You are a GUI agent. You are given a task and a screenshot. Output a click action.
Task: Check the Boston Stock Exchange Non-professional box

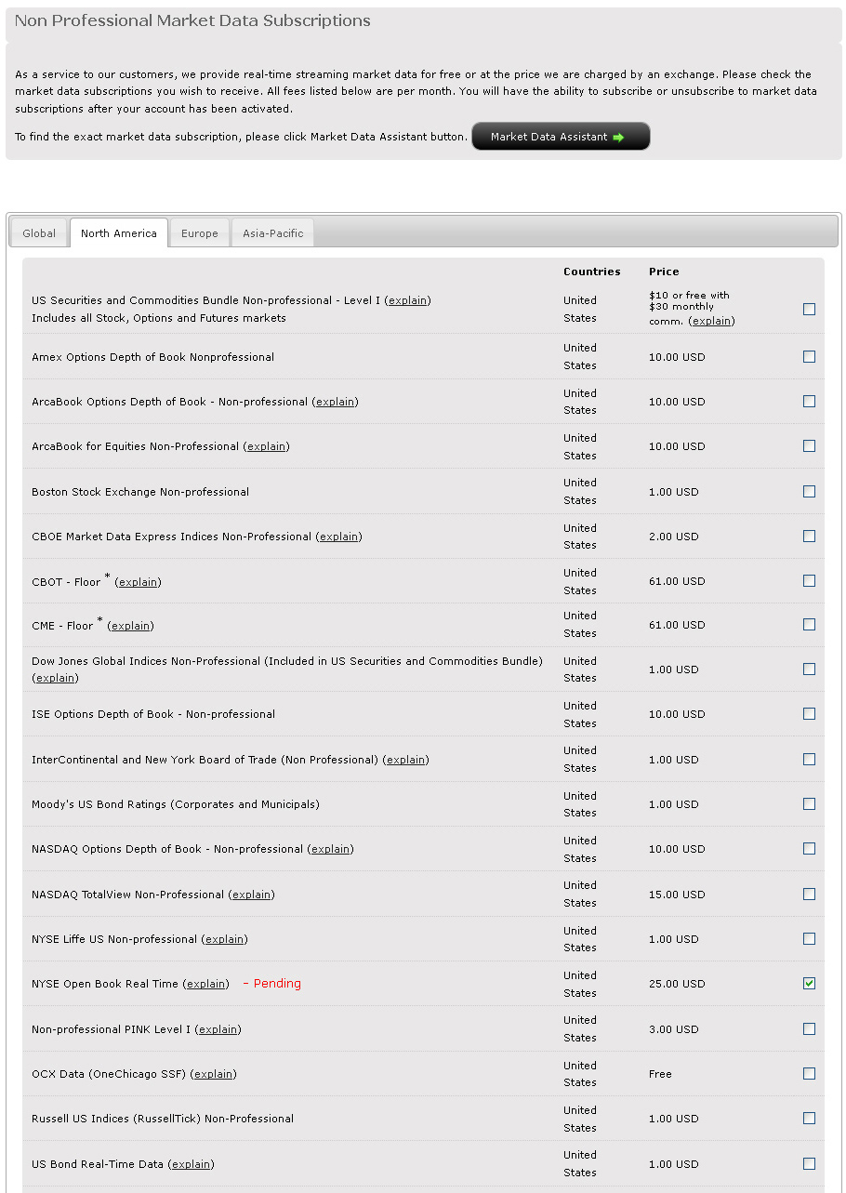tap(809, 492)
